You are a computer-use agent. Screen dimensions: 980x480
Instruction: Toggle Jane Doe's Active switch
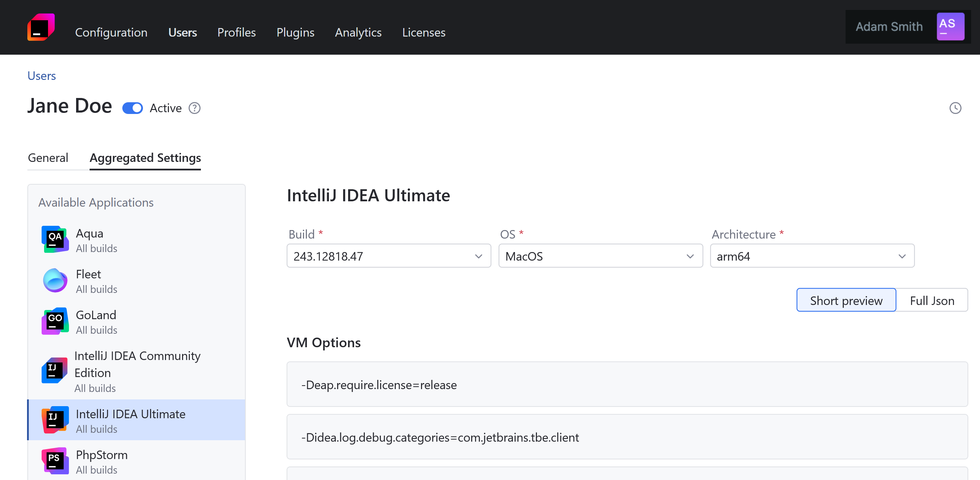[x=132, y=108]
